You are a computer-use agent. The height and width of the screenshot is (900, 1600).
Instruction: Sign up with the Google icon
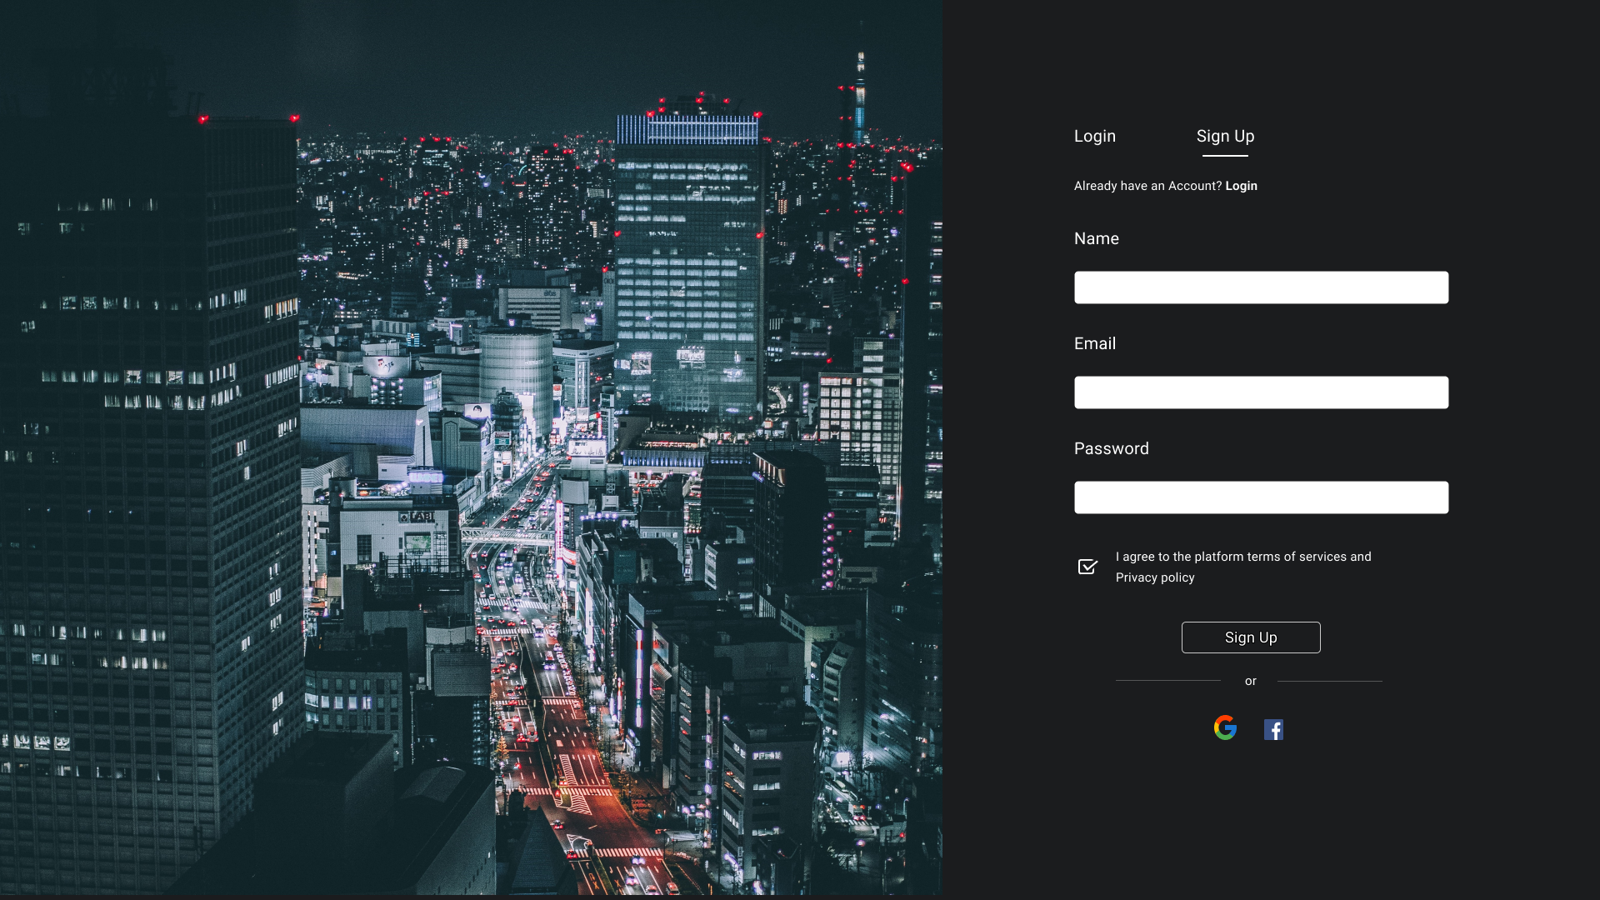coord(1225,727)
